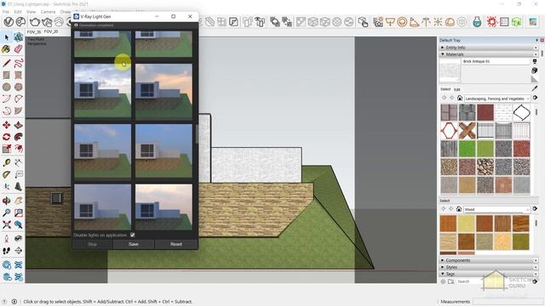Open the Camera menu
This screenshot has height=306, width=545.
click(48, 12)
